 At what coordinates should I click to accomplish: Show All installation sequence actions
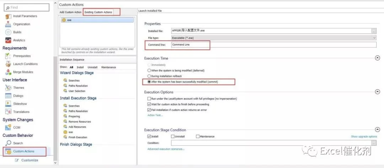71,67
